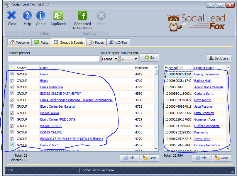Click the groups list File button

[129, 158]
